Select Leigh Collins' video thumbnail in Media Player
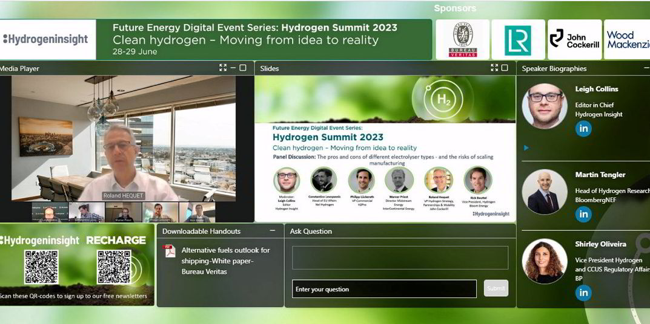Screen dimensions: 650x324 point(49,212)
